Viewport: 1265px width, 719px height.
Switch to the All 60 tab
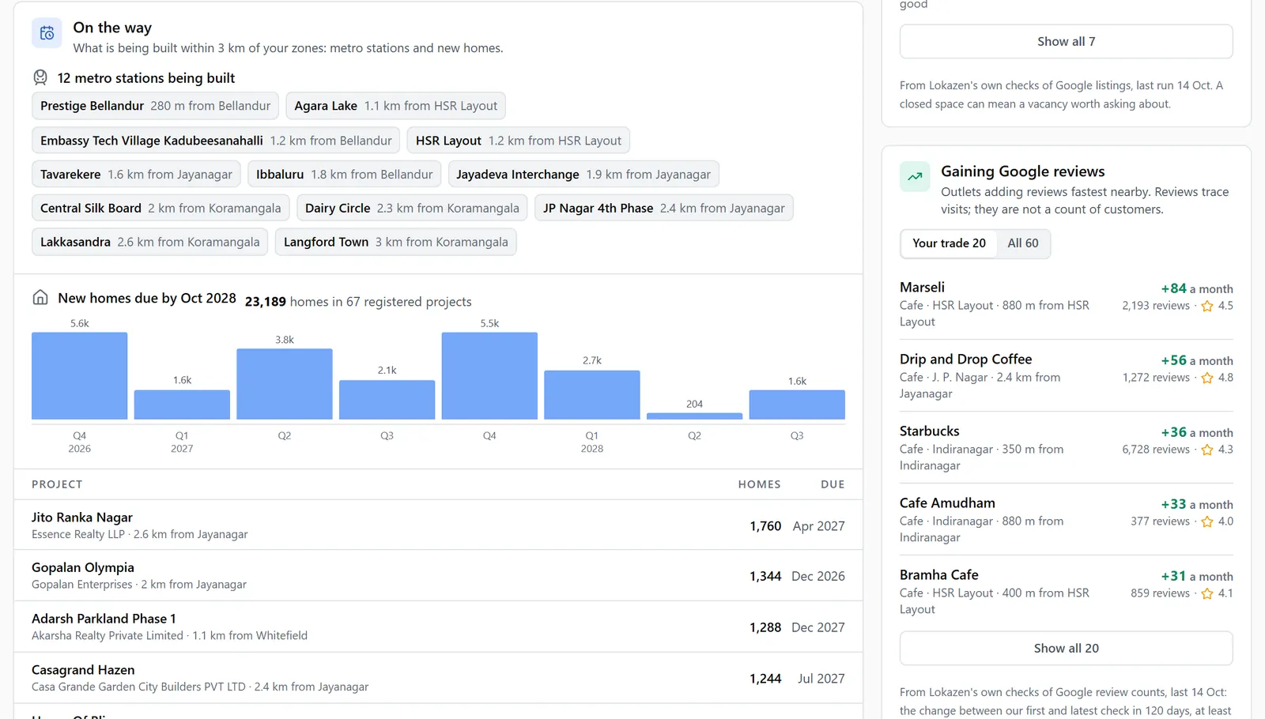click(x=1023, y=243)
